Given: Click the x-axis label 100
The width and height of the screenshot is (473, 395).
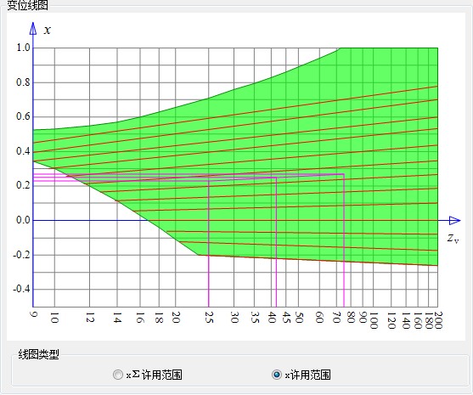Looking at the screenshot, I should click(x=374, y=320).
